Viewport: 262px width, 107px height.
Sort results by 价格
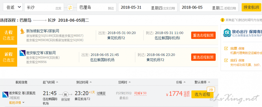pos(181,82)
